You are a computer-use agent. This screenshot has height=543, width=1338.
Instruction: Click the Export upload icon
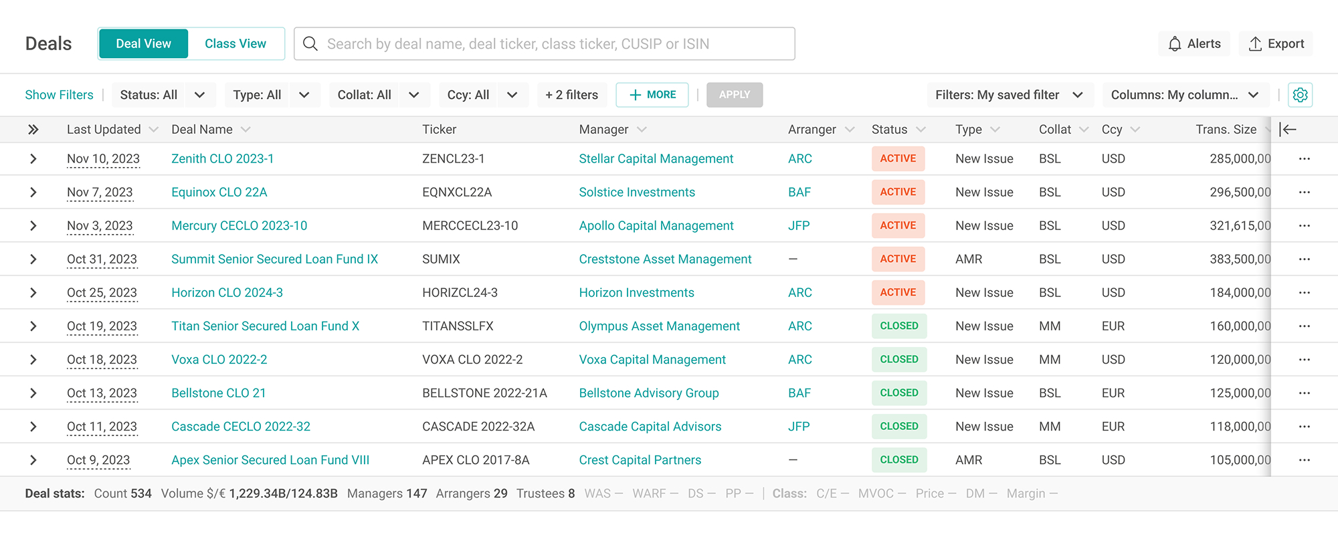coord(1255,44)
